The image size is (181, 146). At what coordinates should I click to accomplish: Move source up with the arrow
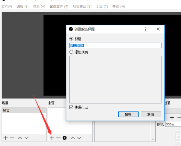pyautogui.click(x=73, y=138)
